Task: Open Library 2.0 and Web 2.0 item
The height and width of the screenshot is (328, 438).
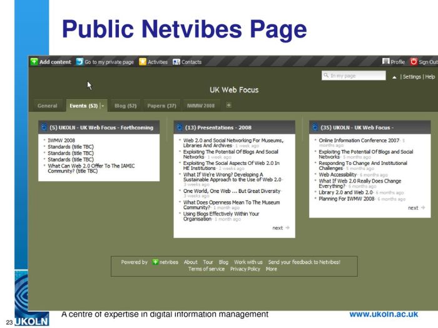Action: 345,192
